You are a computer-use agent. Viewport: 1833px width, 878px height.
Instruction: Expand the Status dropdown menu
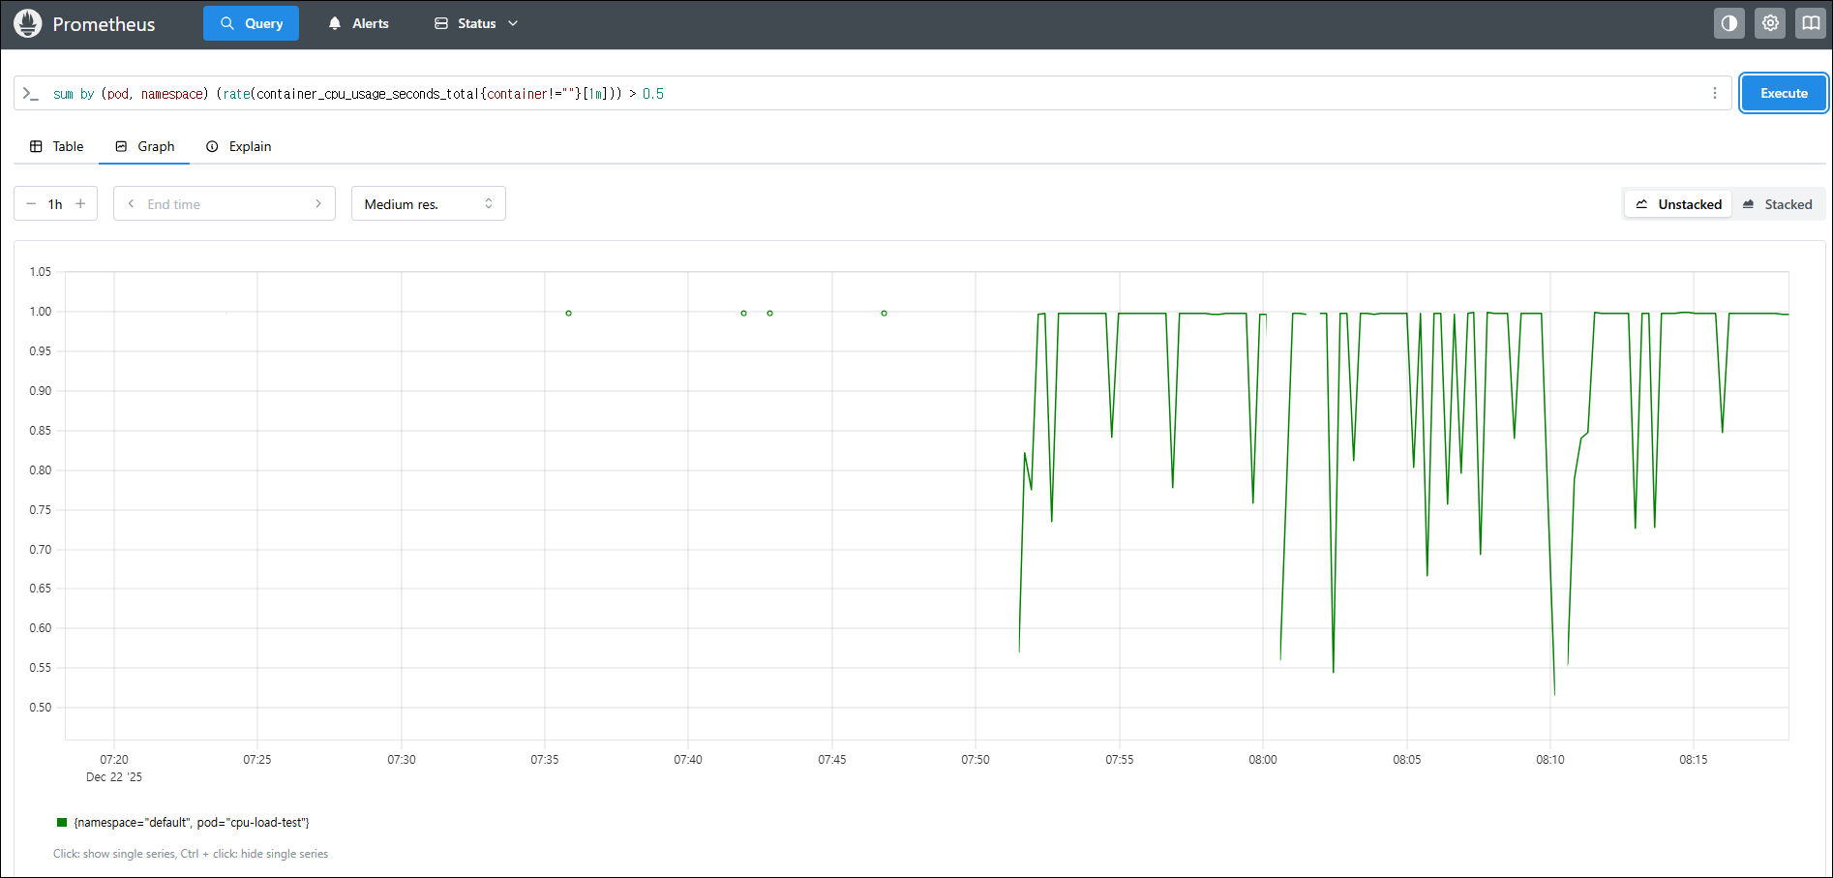475,23
